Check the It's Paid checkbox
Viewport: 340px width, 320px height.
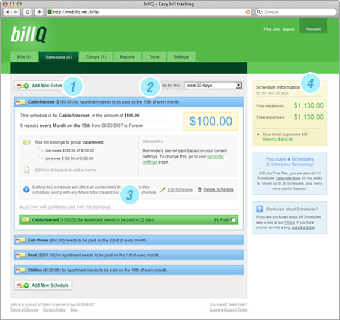coord(233,220)
